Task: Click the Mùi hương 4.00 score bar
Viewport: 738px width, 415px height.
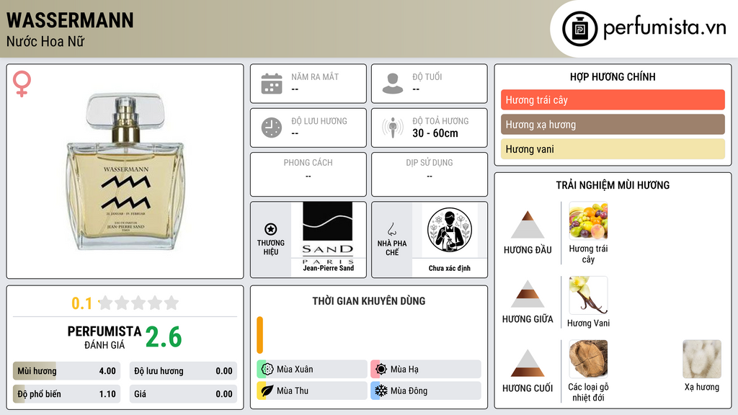Action: click(x=66, y=371)
